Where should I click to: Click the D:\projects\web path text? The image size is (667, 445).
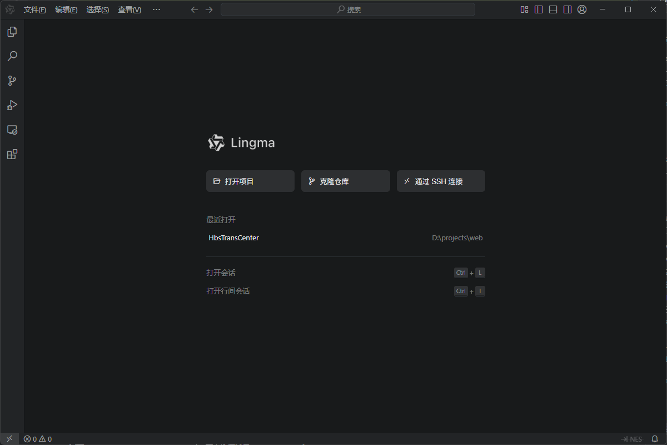pos(457,238)
